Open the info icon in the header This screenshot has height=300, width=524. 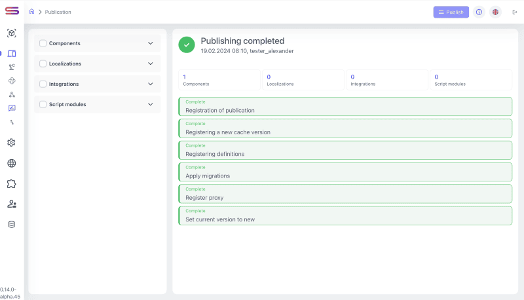[479, 12]
